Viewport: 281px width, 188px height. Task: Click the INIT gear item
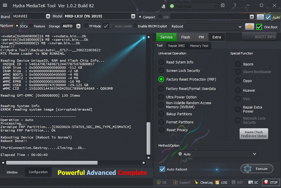click(237, 182)
